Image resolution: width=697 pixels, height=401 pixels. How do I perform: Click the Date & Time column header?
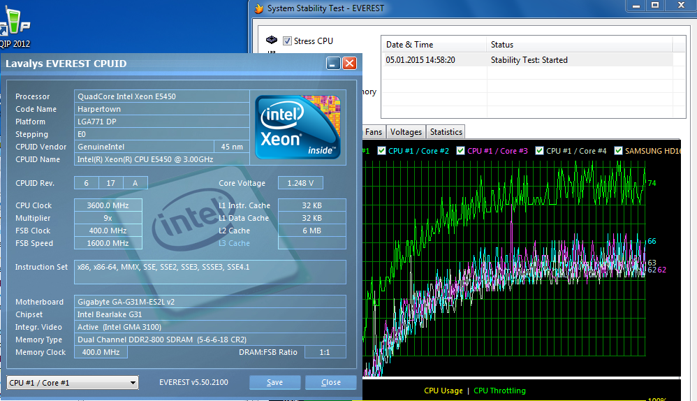point(434,45)
